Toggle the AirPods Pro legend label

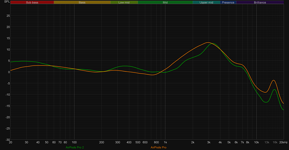coord(159,147)
